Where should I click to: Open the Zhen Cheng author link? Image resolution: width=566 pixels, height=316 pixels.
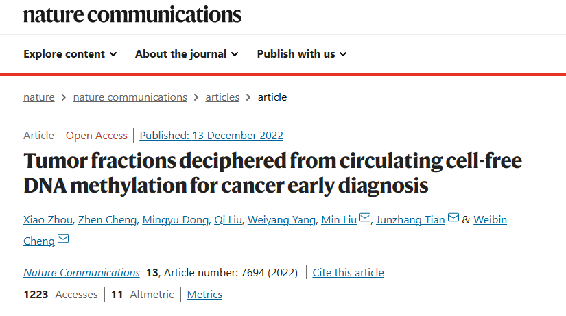tap(107, 219)
